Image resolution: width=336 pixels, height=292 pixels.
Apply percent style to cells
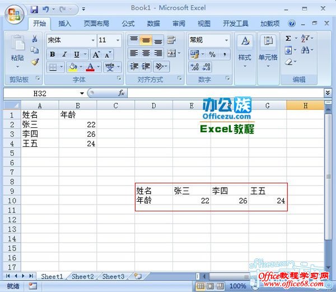pos(212,54)
